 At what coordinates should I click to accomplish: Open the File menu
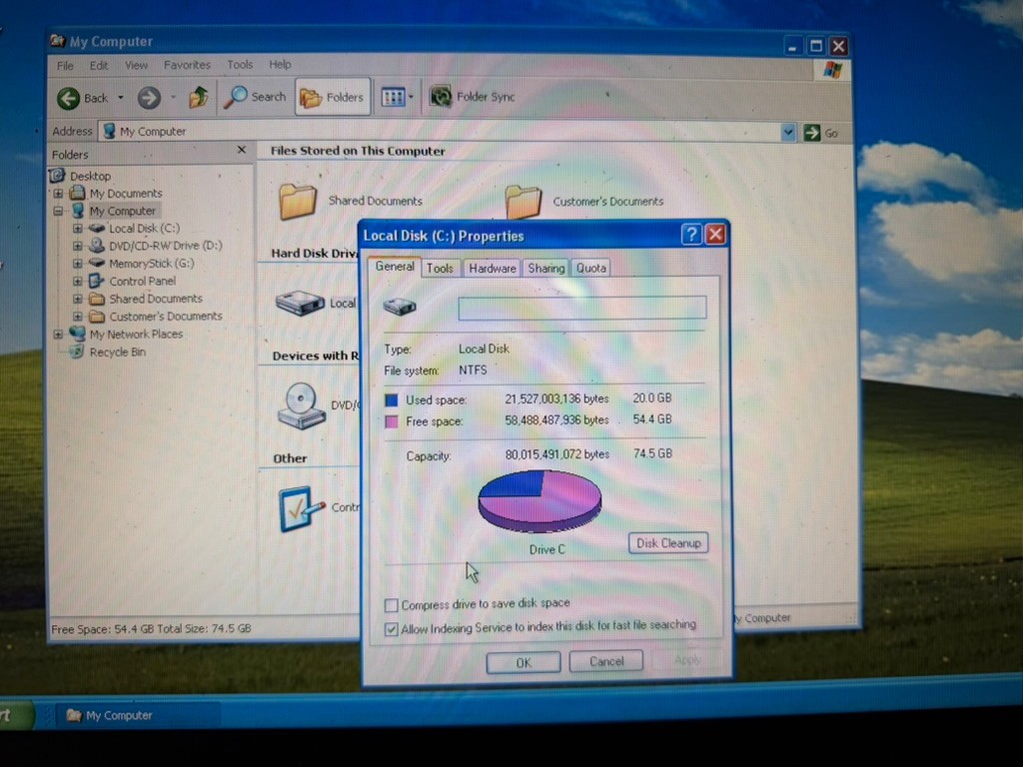click(65, 65)
